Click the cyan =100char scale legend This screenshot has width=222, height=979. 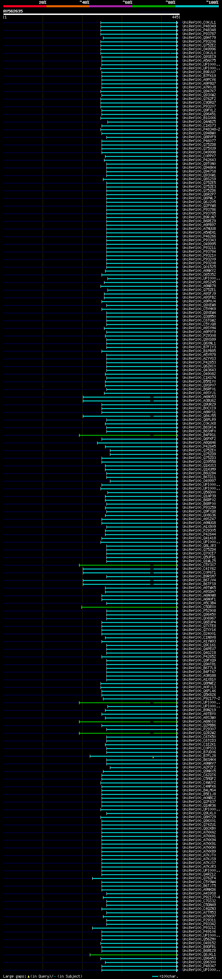pyautogui.click(x=165, y=976)
